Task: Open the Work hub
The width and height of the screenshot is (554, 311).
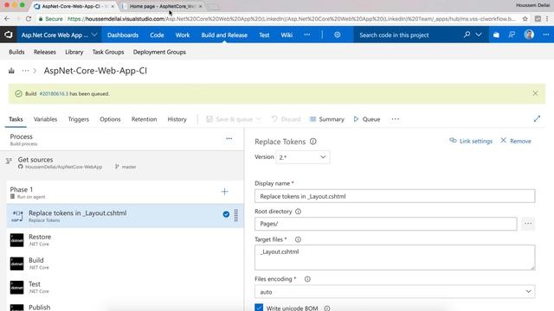Action: coord(183,35)
